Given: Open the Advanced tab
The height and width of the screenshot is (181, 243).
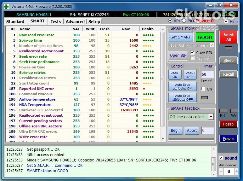Looking at the screenshot, I should click(75, 21).
